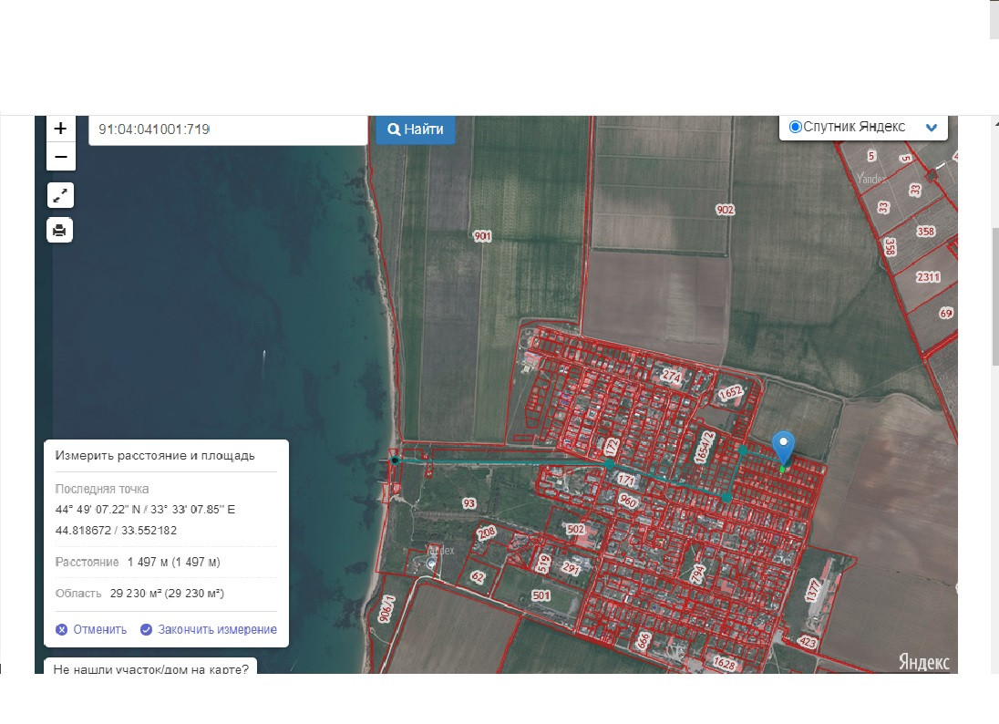Open the Яндекс logo link on map

923,662
